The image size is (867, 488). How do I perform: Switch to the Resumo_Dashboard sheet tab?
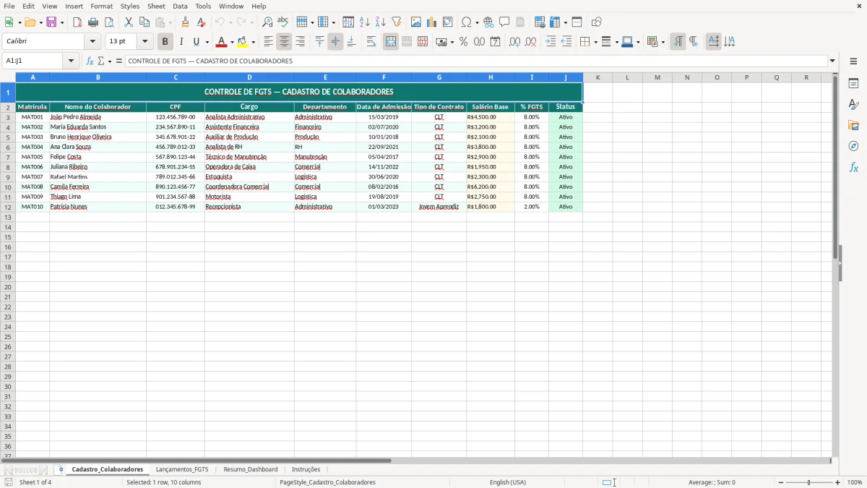coord(251,470)
